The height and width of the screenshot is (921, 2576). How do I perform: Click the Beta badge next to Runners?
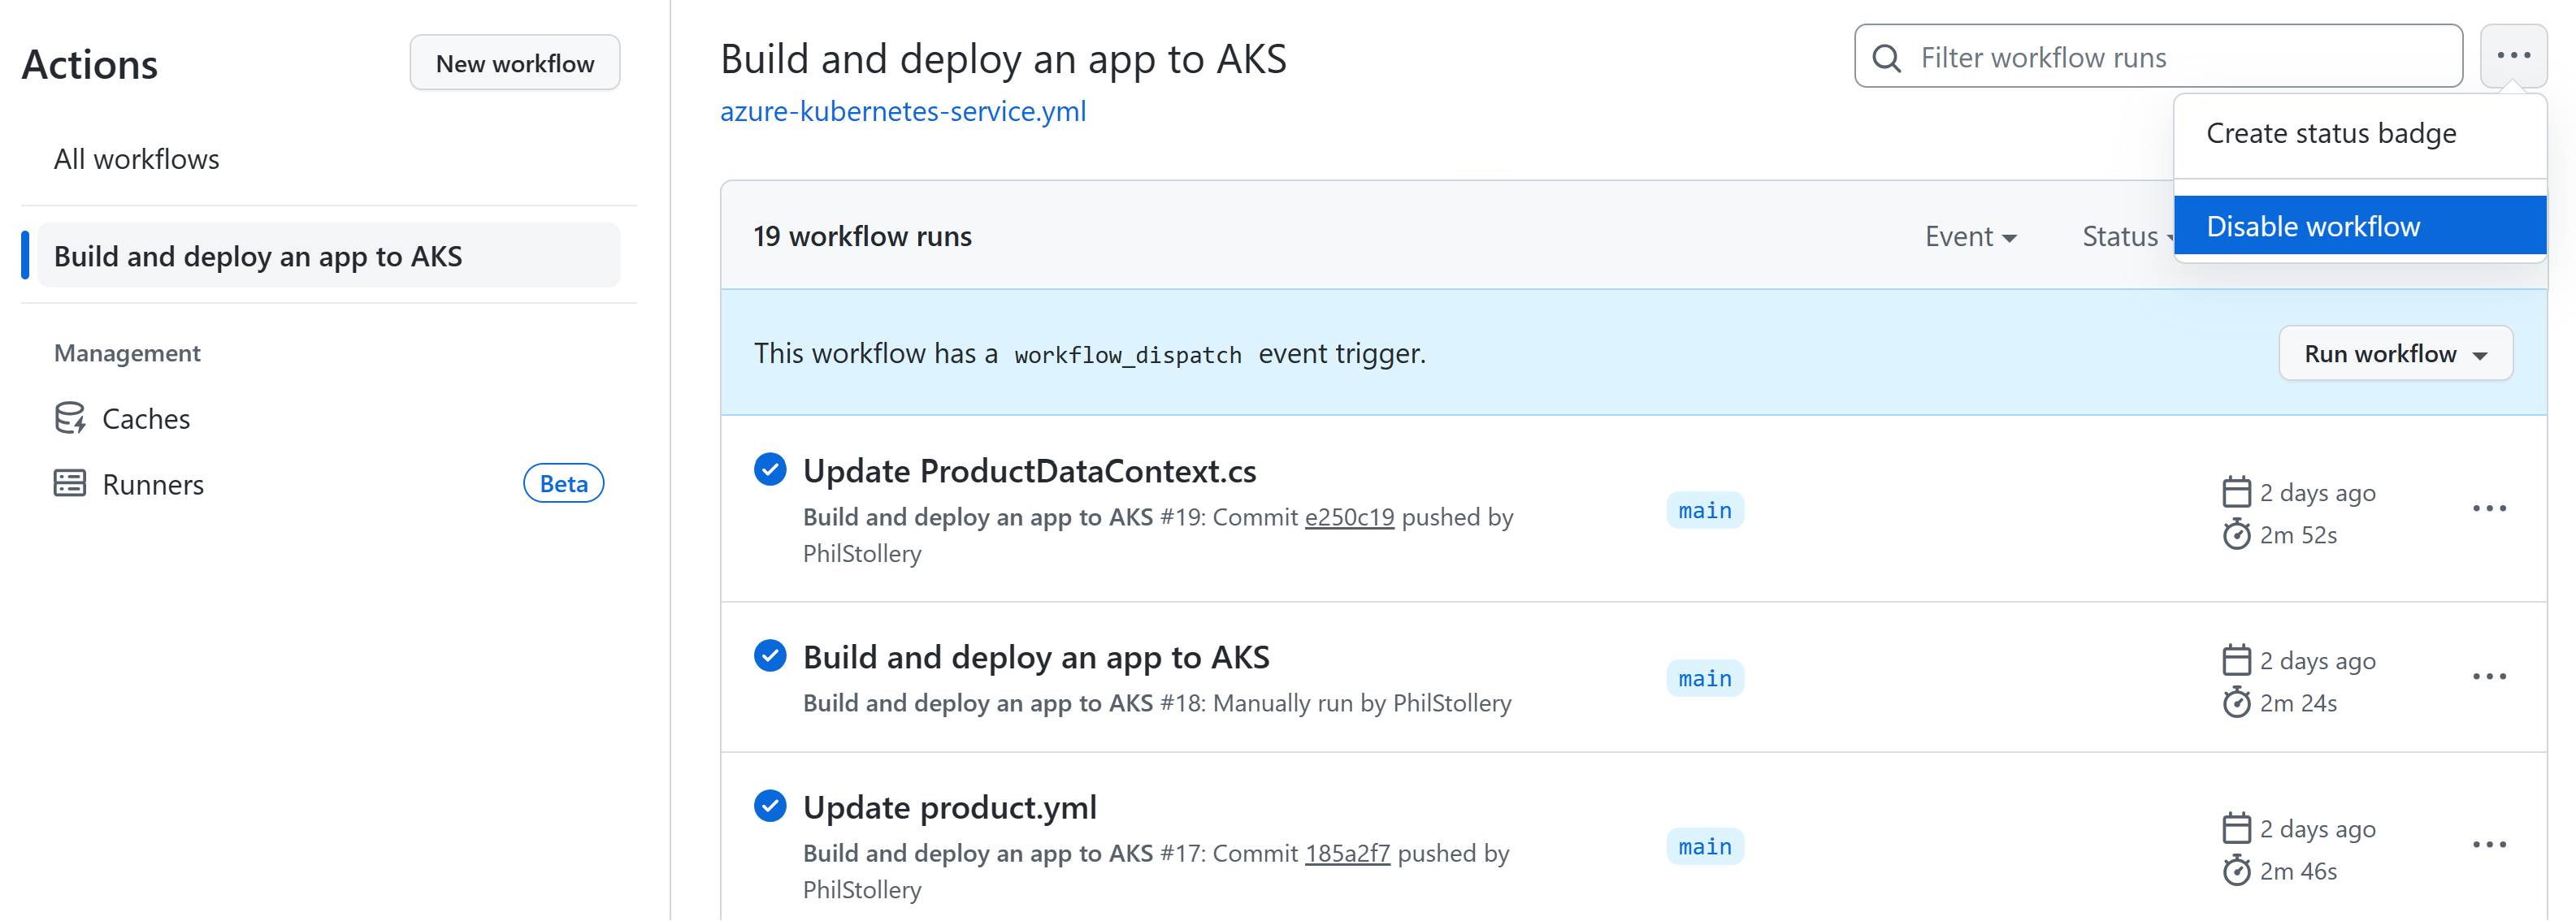tap(563, 484)
